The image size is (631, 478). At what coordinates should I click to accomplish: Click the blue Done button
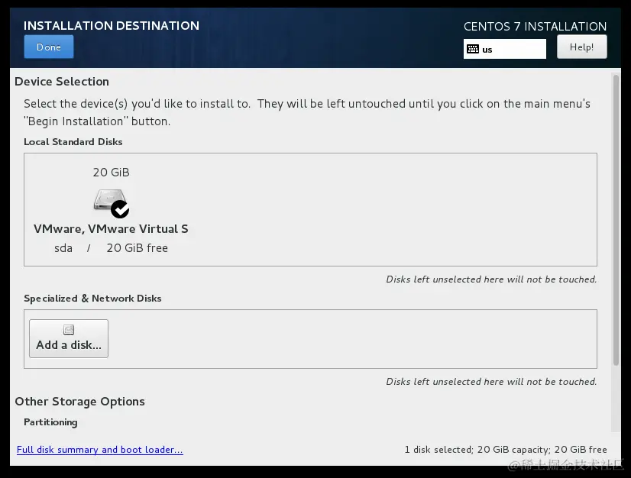click(49, 47)
